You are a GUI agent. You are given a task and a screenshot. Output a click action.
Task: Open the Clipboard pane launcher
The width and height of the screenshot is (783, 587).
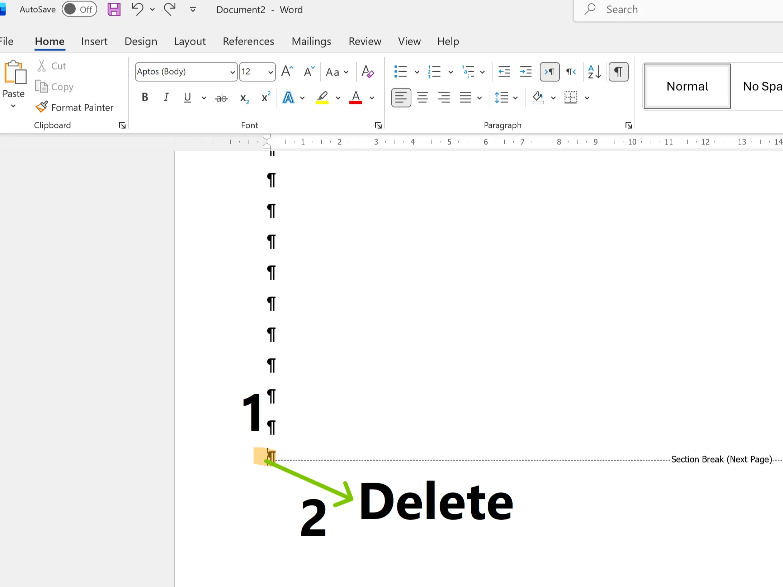[x=122, y=125]
